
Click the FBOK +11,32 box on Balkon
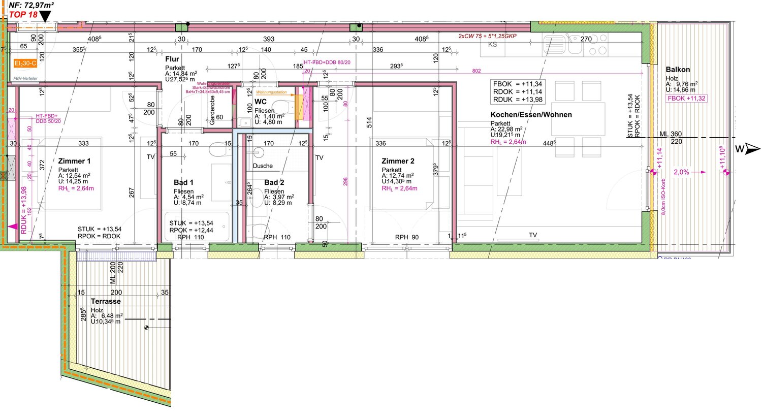[x=686, y=99]
